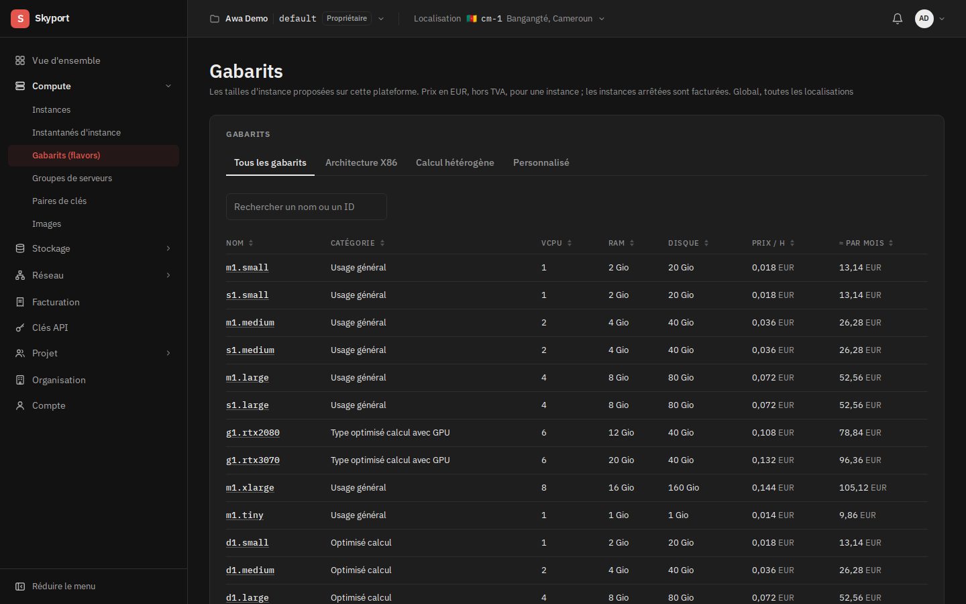Sort by DISQUE column header
The width and height of the screenshot is (966, 604).
[688, 243]
